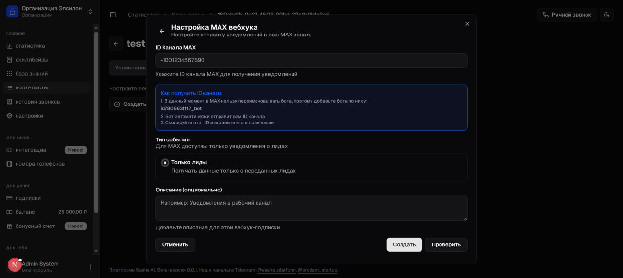This screenshot has height=278, width=623.
Task: Click the Организация Эпсилон logo icon
Action: [x=12, y=11]
